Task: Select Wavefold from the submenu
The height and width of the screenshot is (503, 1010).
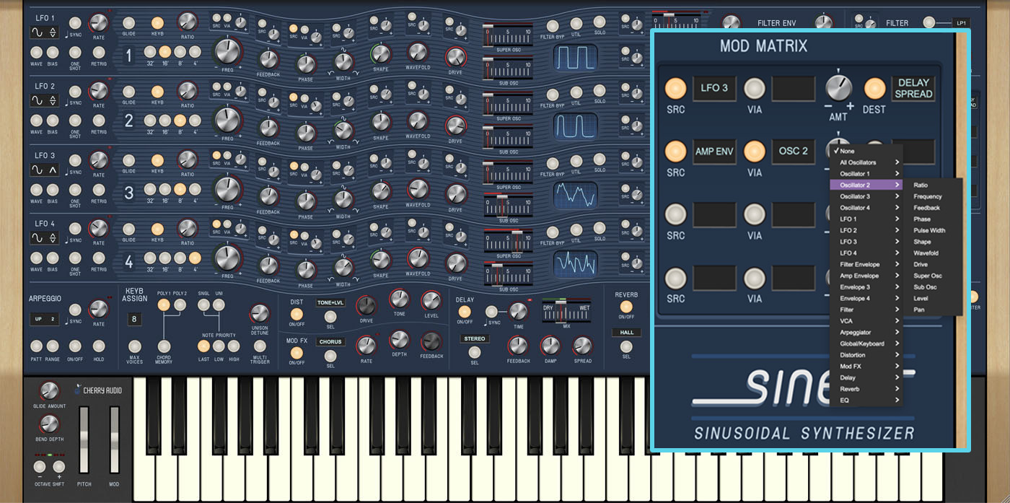Action: point(934,253)
